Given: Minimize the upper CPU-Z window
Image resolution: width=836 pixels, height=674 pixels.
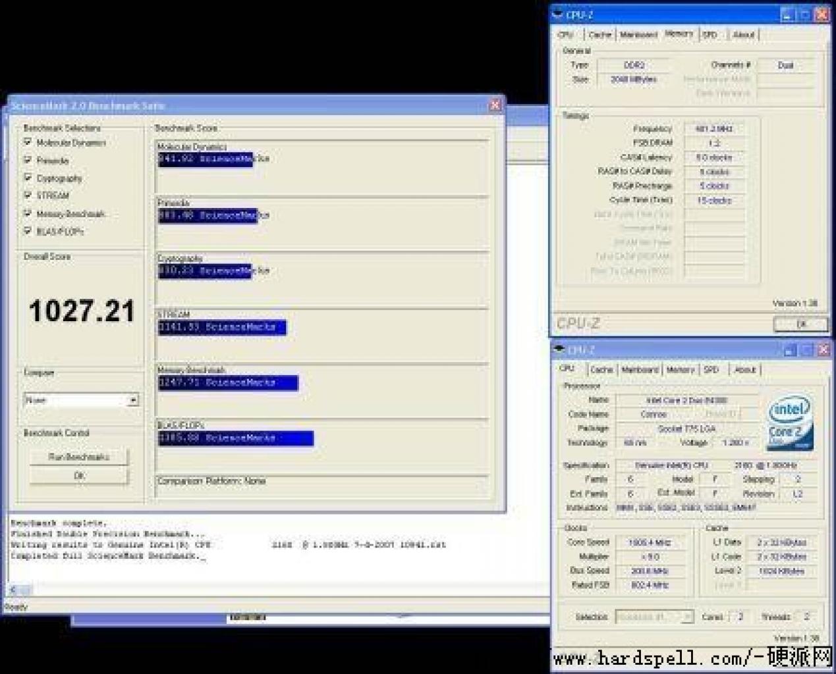Looking at the screenshot, I should [789, 14].
